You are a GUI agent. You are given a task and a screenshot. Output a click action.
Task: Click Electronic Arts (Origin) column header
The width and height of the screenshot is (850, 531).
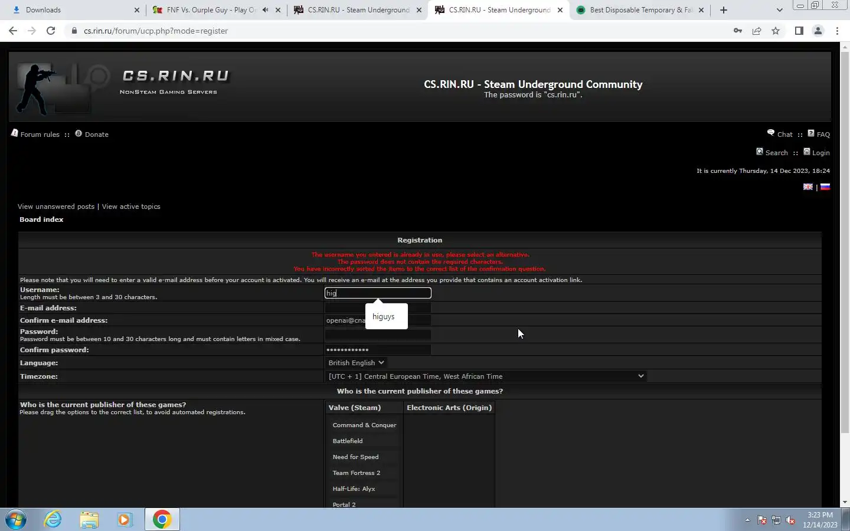point(449,408)
